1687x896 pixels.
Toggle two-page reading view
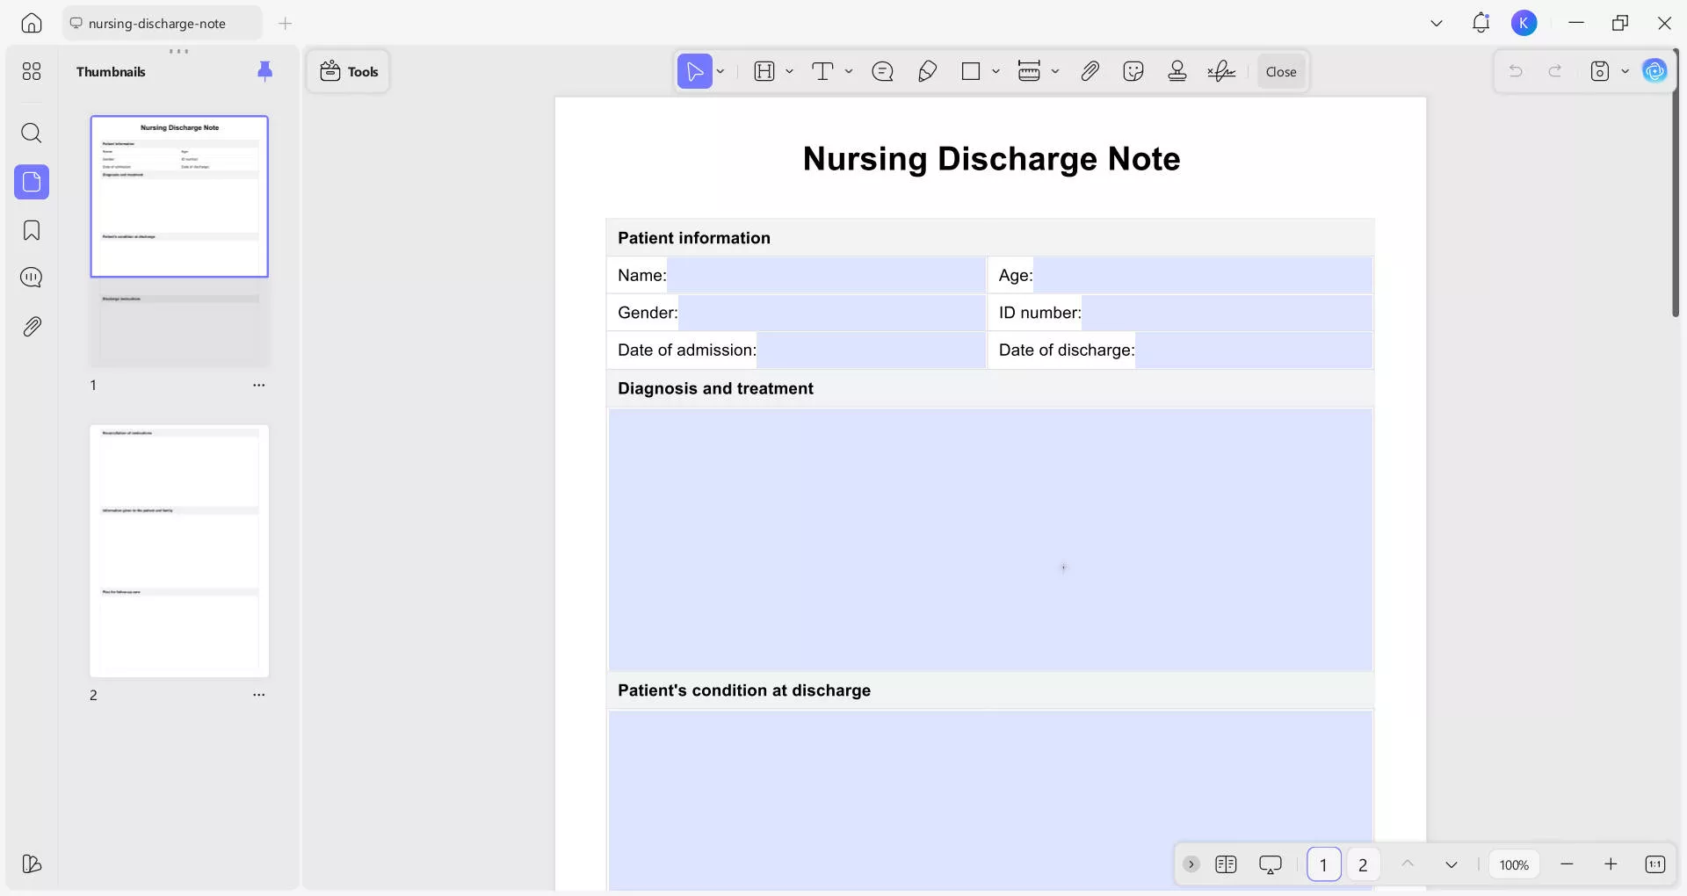(1227, 864)
